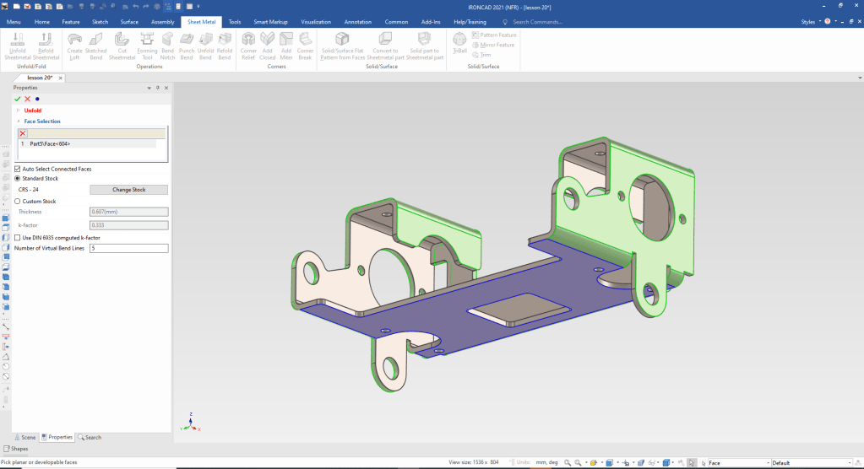
Task: Click the Forming Tool icon
Action: click(147, 39)
